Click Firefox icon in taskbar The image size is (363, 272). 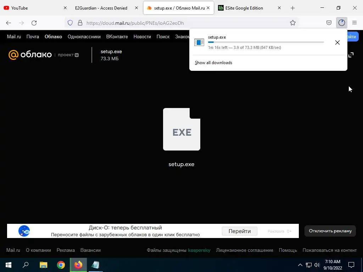click(x=78, y=265)
